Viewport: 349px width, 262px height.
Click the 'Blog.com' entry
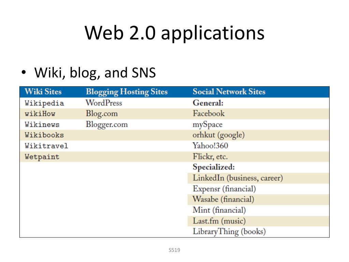[102, 114]
